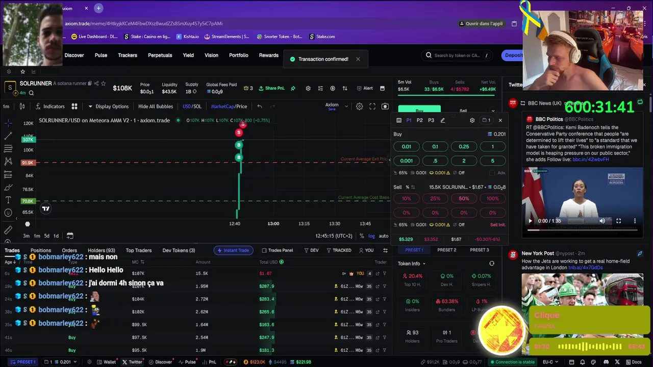Pin the Share PnL widget
This screenshot has height=367, width=653.
coord(293,88)
